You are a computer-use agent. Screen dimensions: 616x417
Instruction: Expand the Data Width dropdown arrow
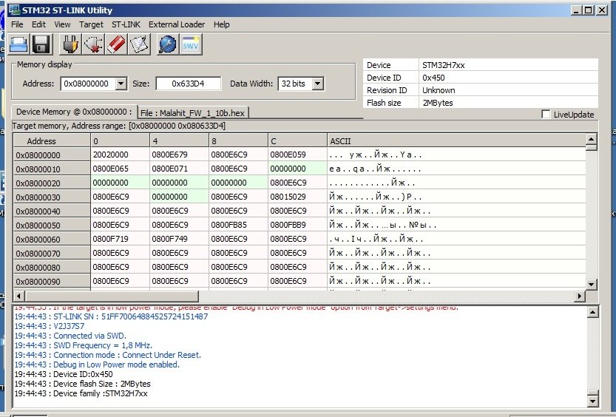[x=318, y=84]
